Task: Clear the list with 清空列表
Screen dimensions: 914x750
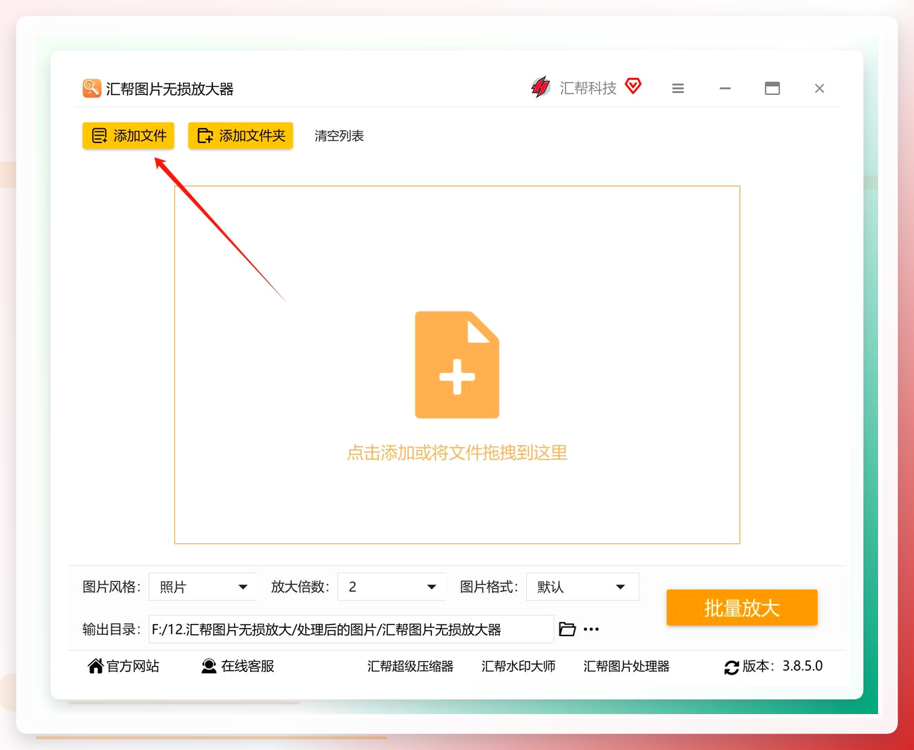Action: click(x=339, y=136)
